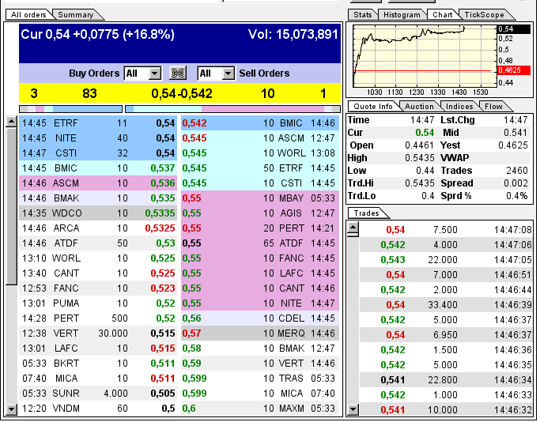The height and width of the screenshot is (422, 540).
Task: Select the PERT buy order of 500
Action: pyautogui.click(x=98, y=318)
